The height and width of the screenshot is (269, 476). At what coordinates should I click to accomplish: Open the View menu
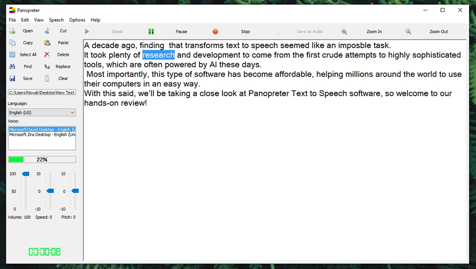click(x=39, y=20)
